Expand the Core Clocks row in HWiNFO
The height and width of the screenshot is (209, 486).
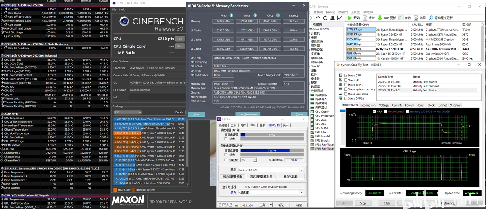click(2, 13)
